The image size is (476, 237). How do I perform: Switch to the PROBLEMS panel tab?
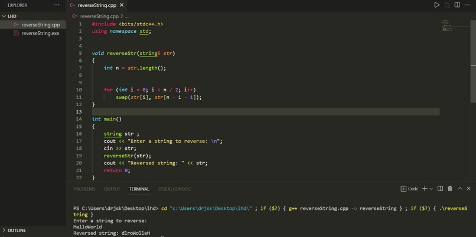coord(84,189)
